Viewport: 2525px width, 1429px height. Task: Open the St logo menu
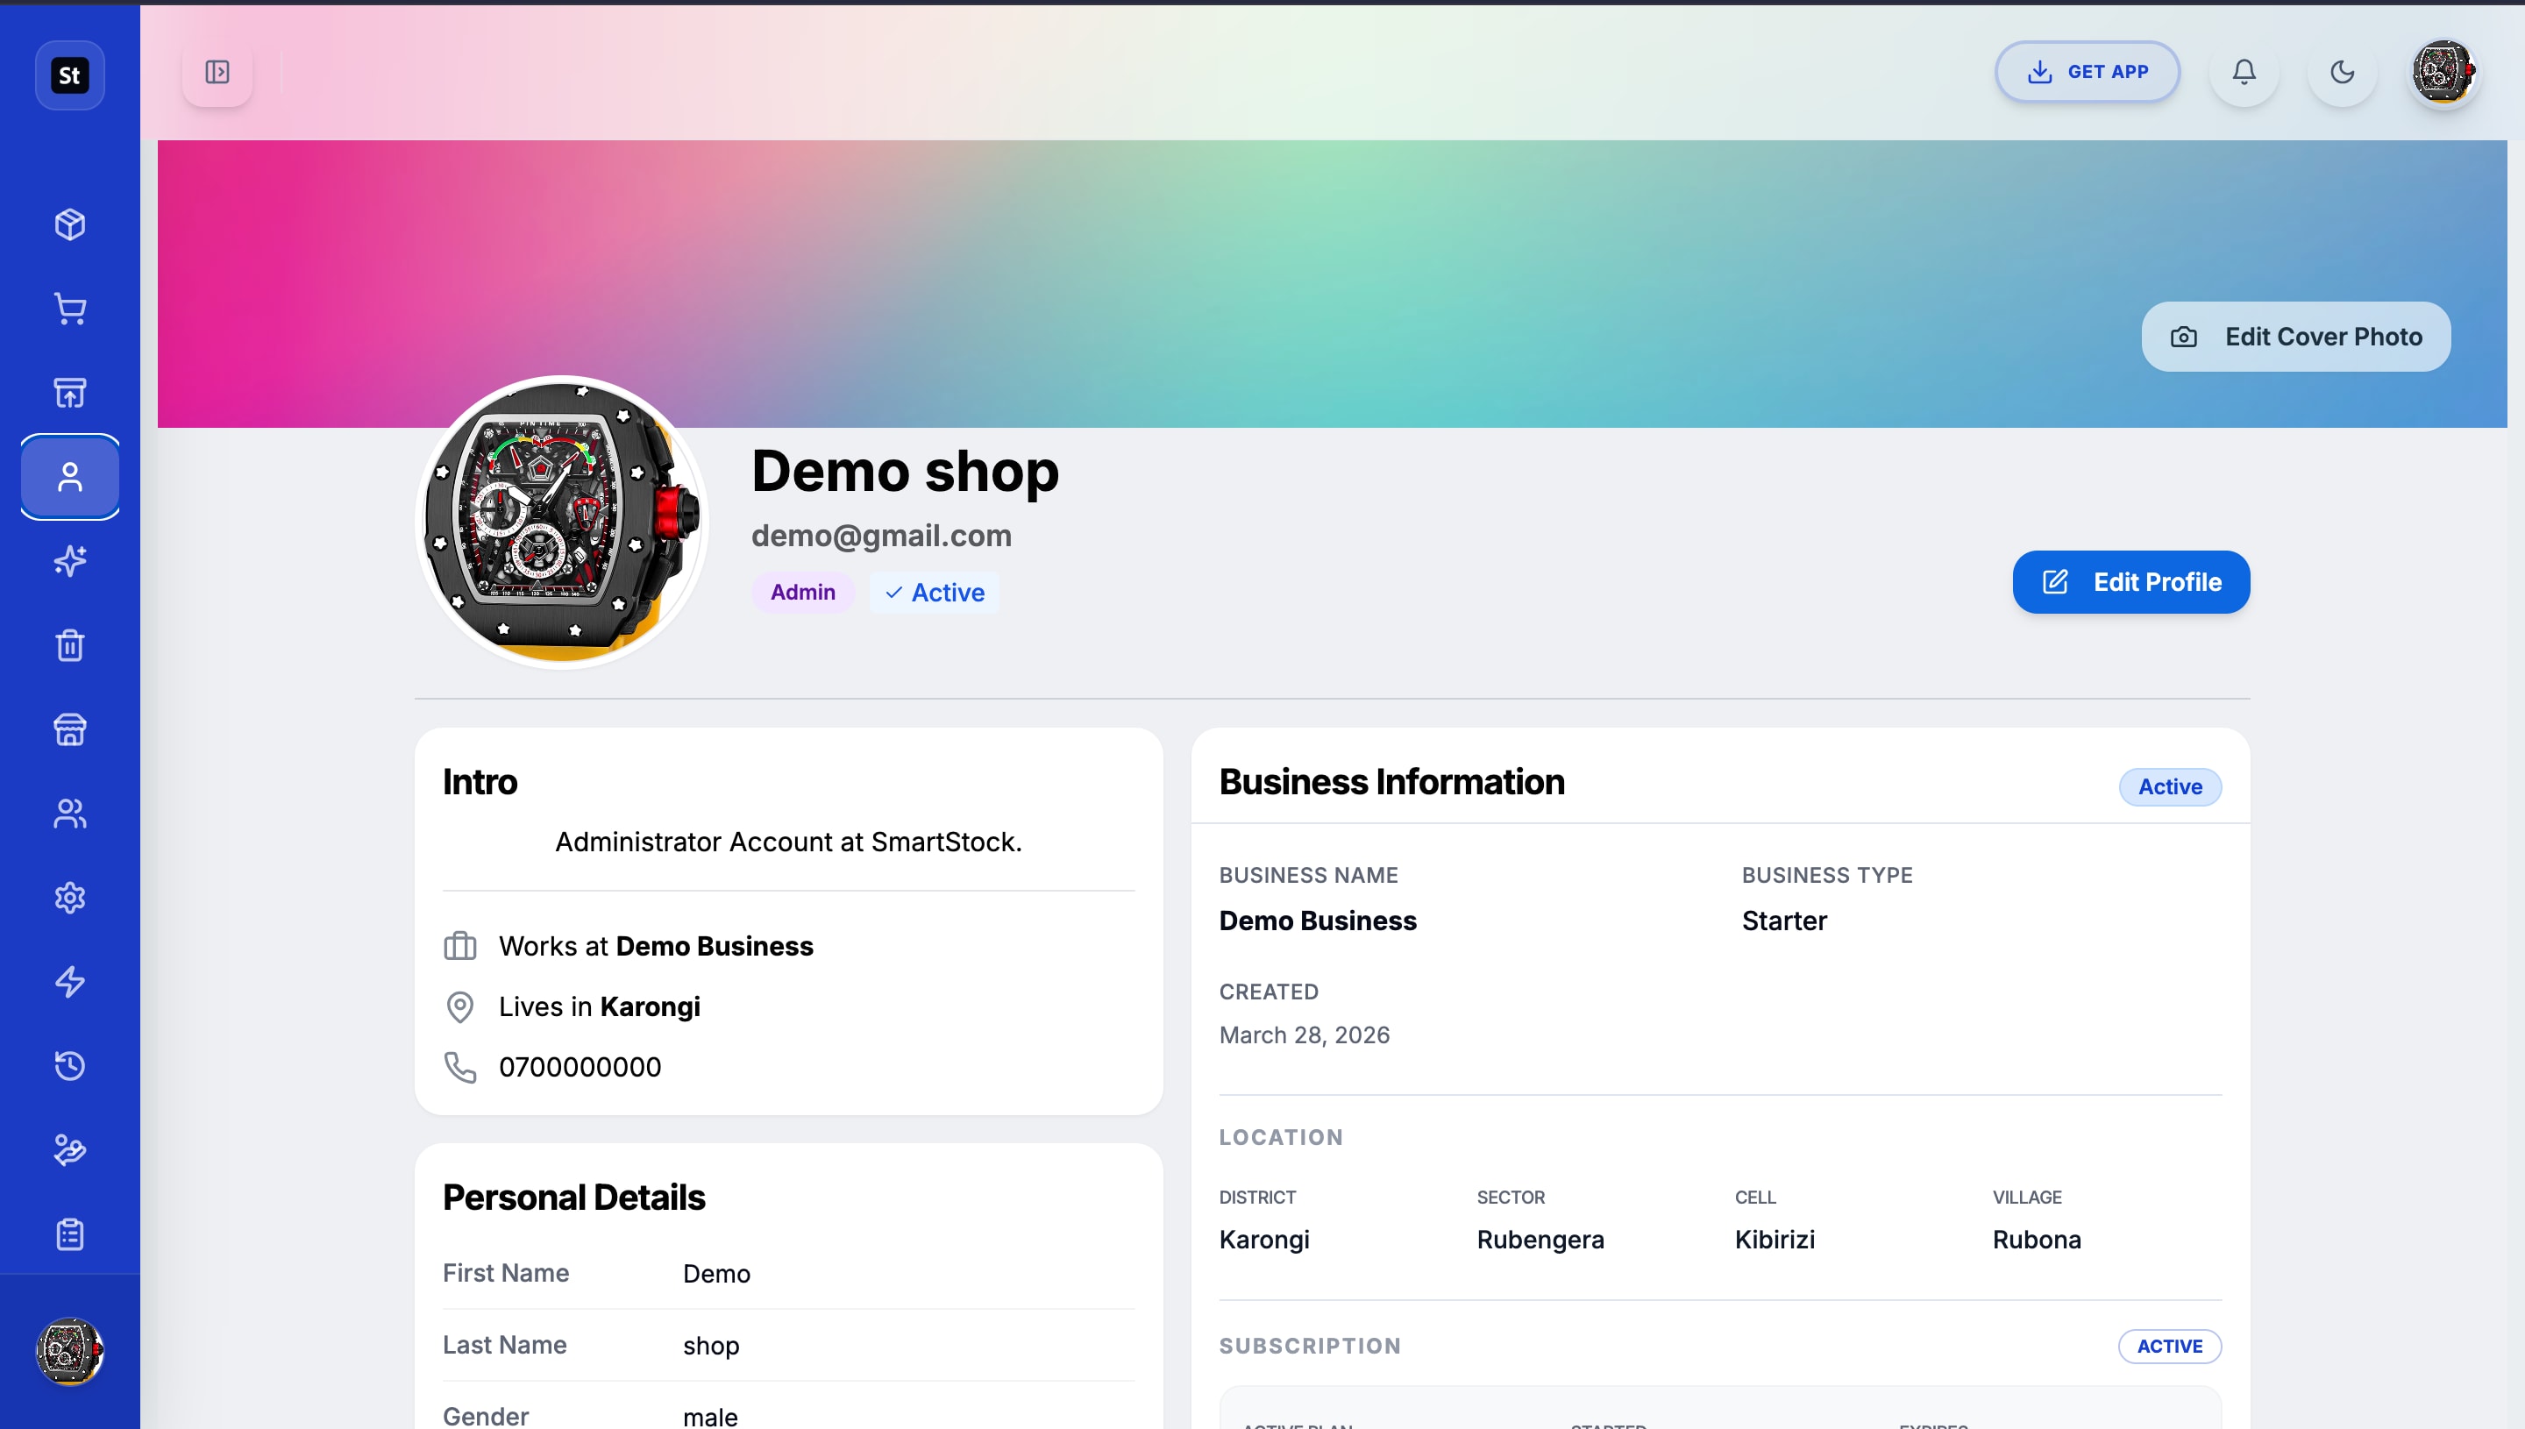tap(68, 75)
